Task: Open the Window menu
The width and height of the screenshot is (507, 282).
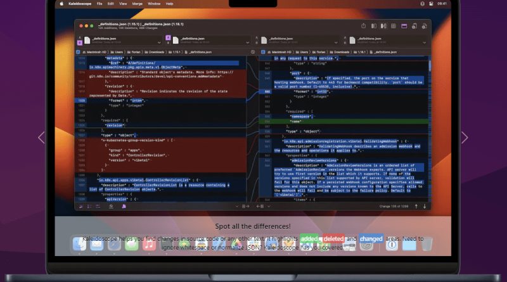Action: (154, 4)
